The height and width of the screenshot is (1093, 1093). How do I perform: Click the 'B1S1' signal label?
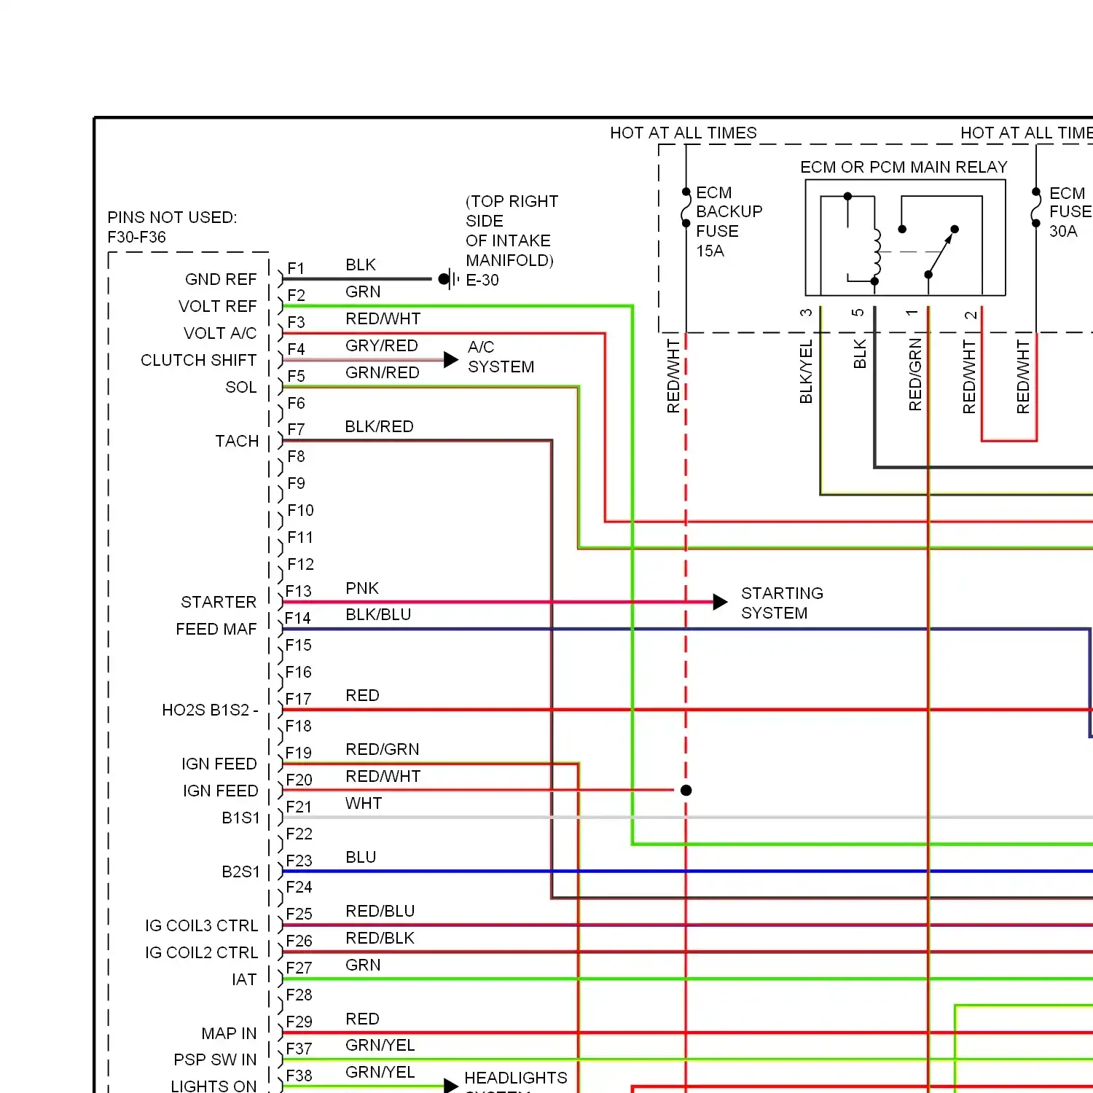[x=240, y=818]
